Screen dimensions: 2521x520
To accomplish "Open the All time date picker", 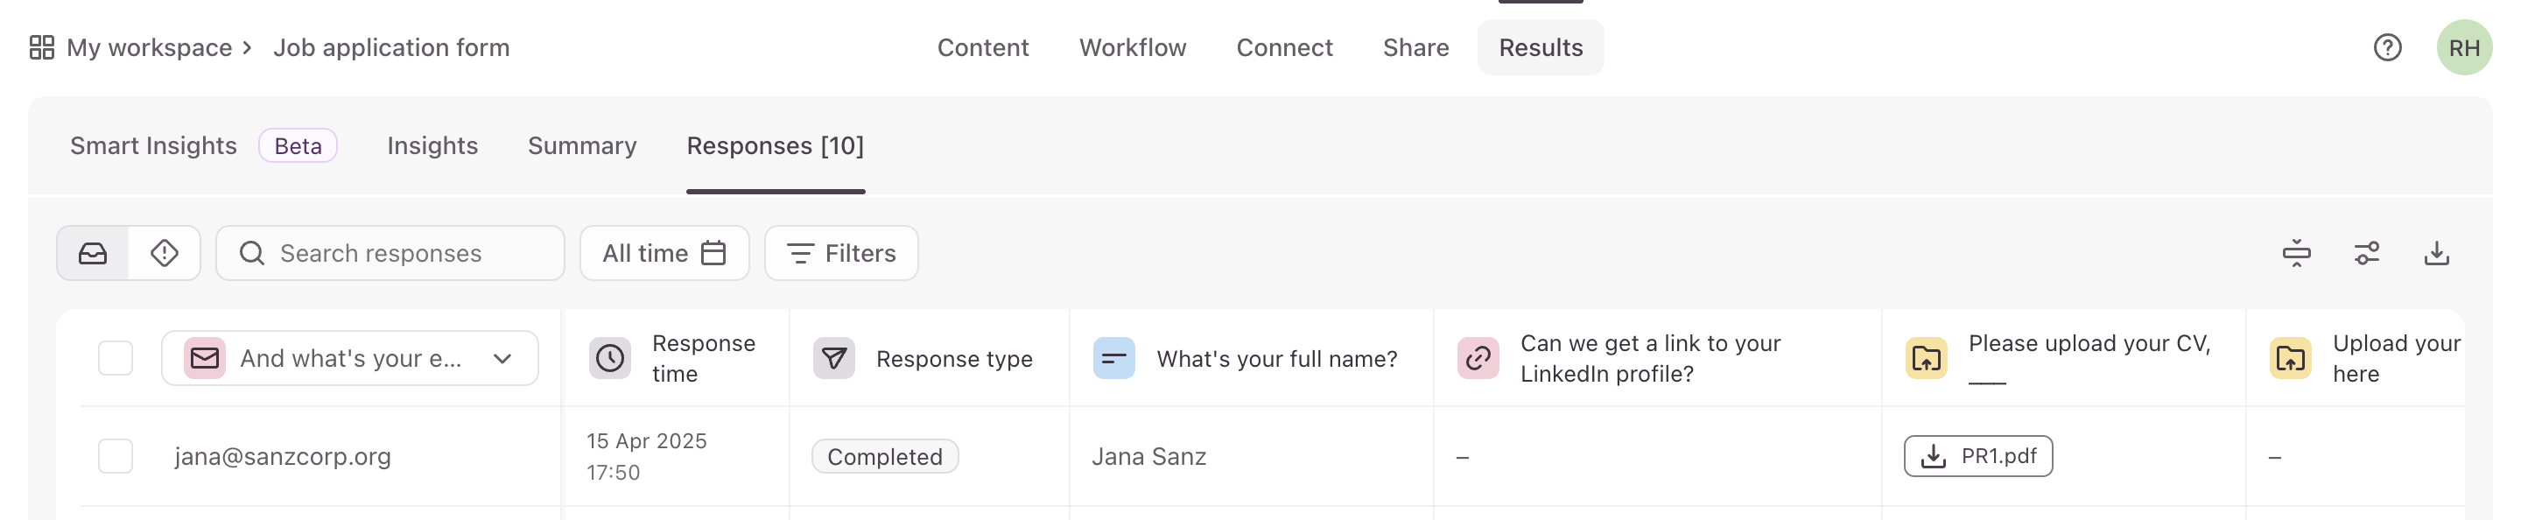I will tap(664, 254).
